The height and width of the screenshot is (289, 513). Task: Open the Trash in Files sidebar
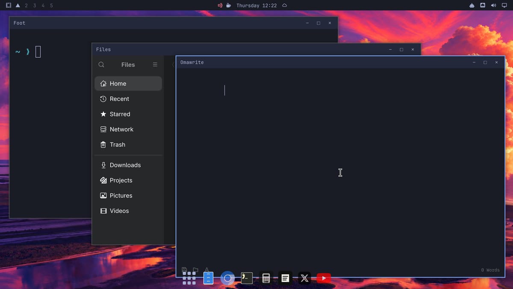point(128,145)
